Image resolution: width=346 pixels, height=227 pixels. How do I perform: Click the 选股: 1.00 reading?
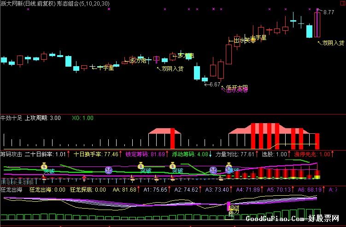[274, 154]
